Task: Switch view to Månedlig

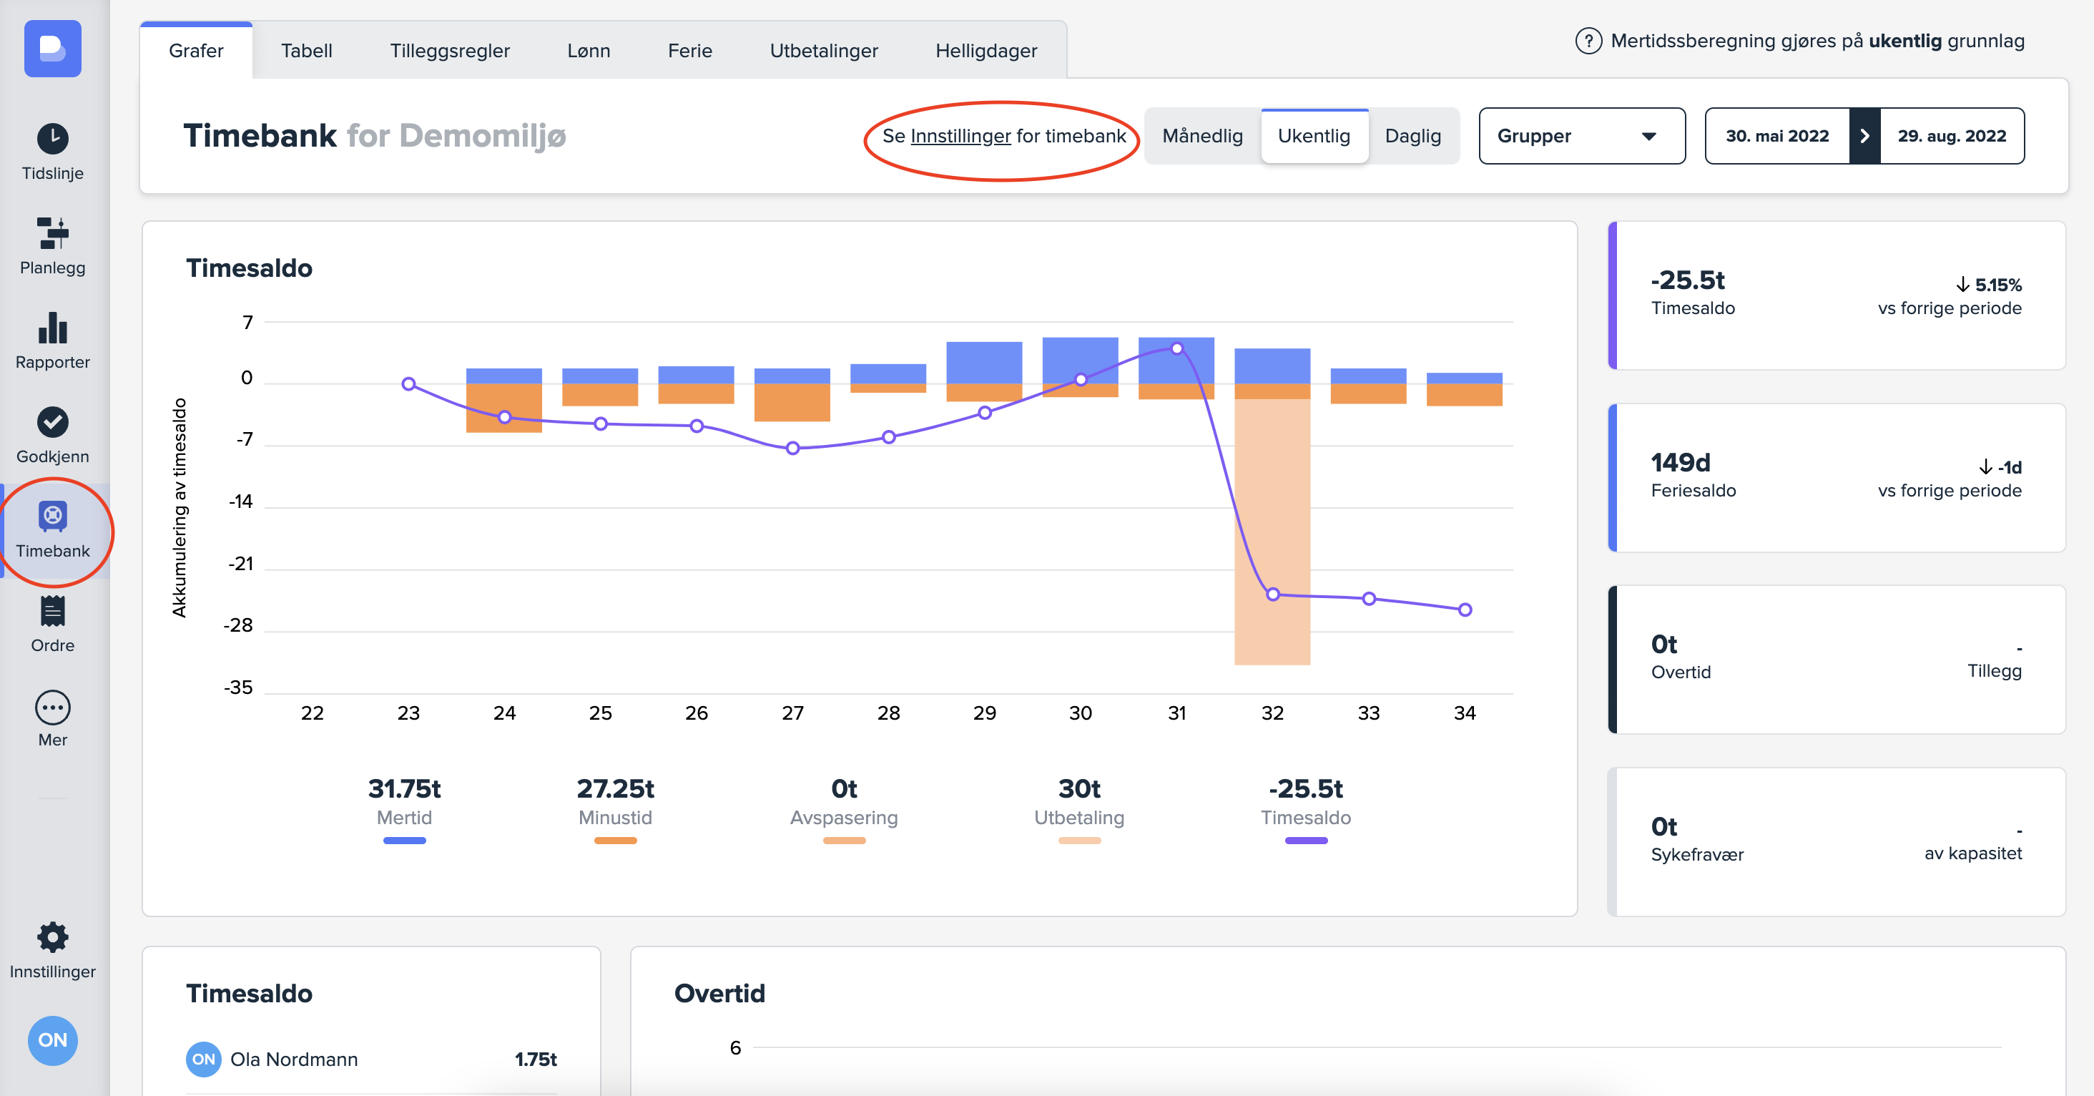Action: (x=1201, y=136)
